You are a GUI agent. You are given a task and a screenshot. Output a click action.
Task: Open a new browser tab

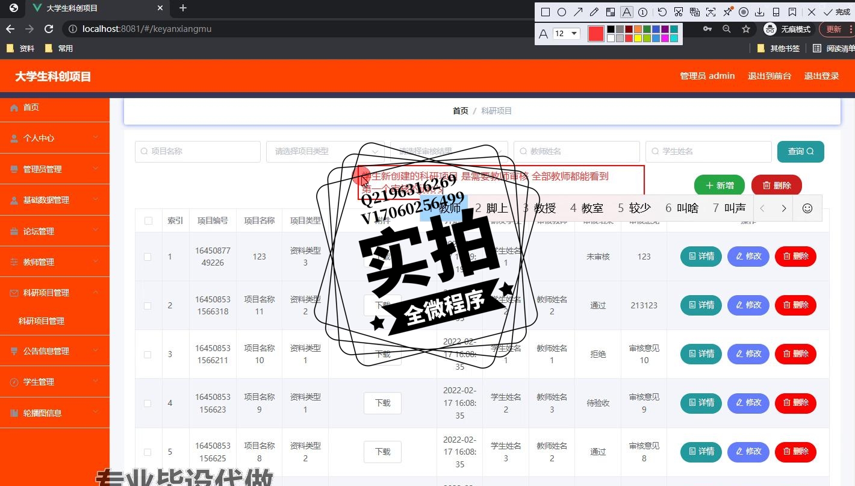[x=183, y=8]
